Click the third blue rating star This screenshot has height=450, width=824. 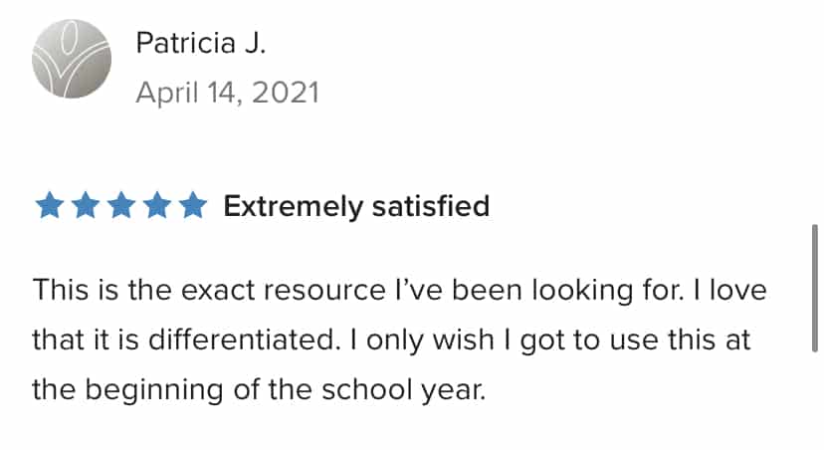tap(121, 205)
